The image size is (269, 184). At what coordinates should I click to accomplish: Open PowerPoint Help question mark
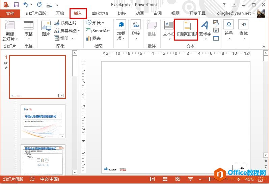point(224,5)
